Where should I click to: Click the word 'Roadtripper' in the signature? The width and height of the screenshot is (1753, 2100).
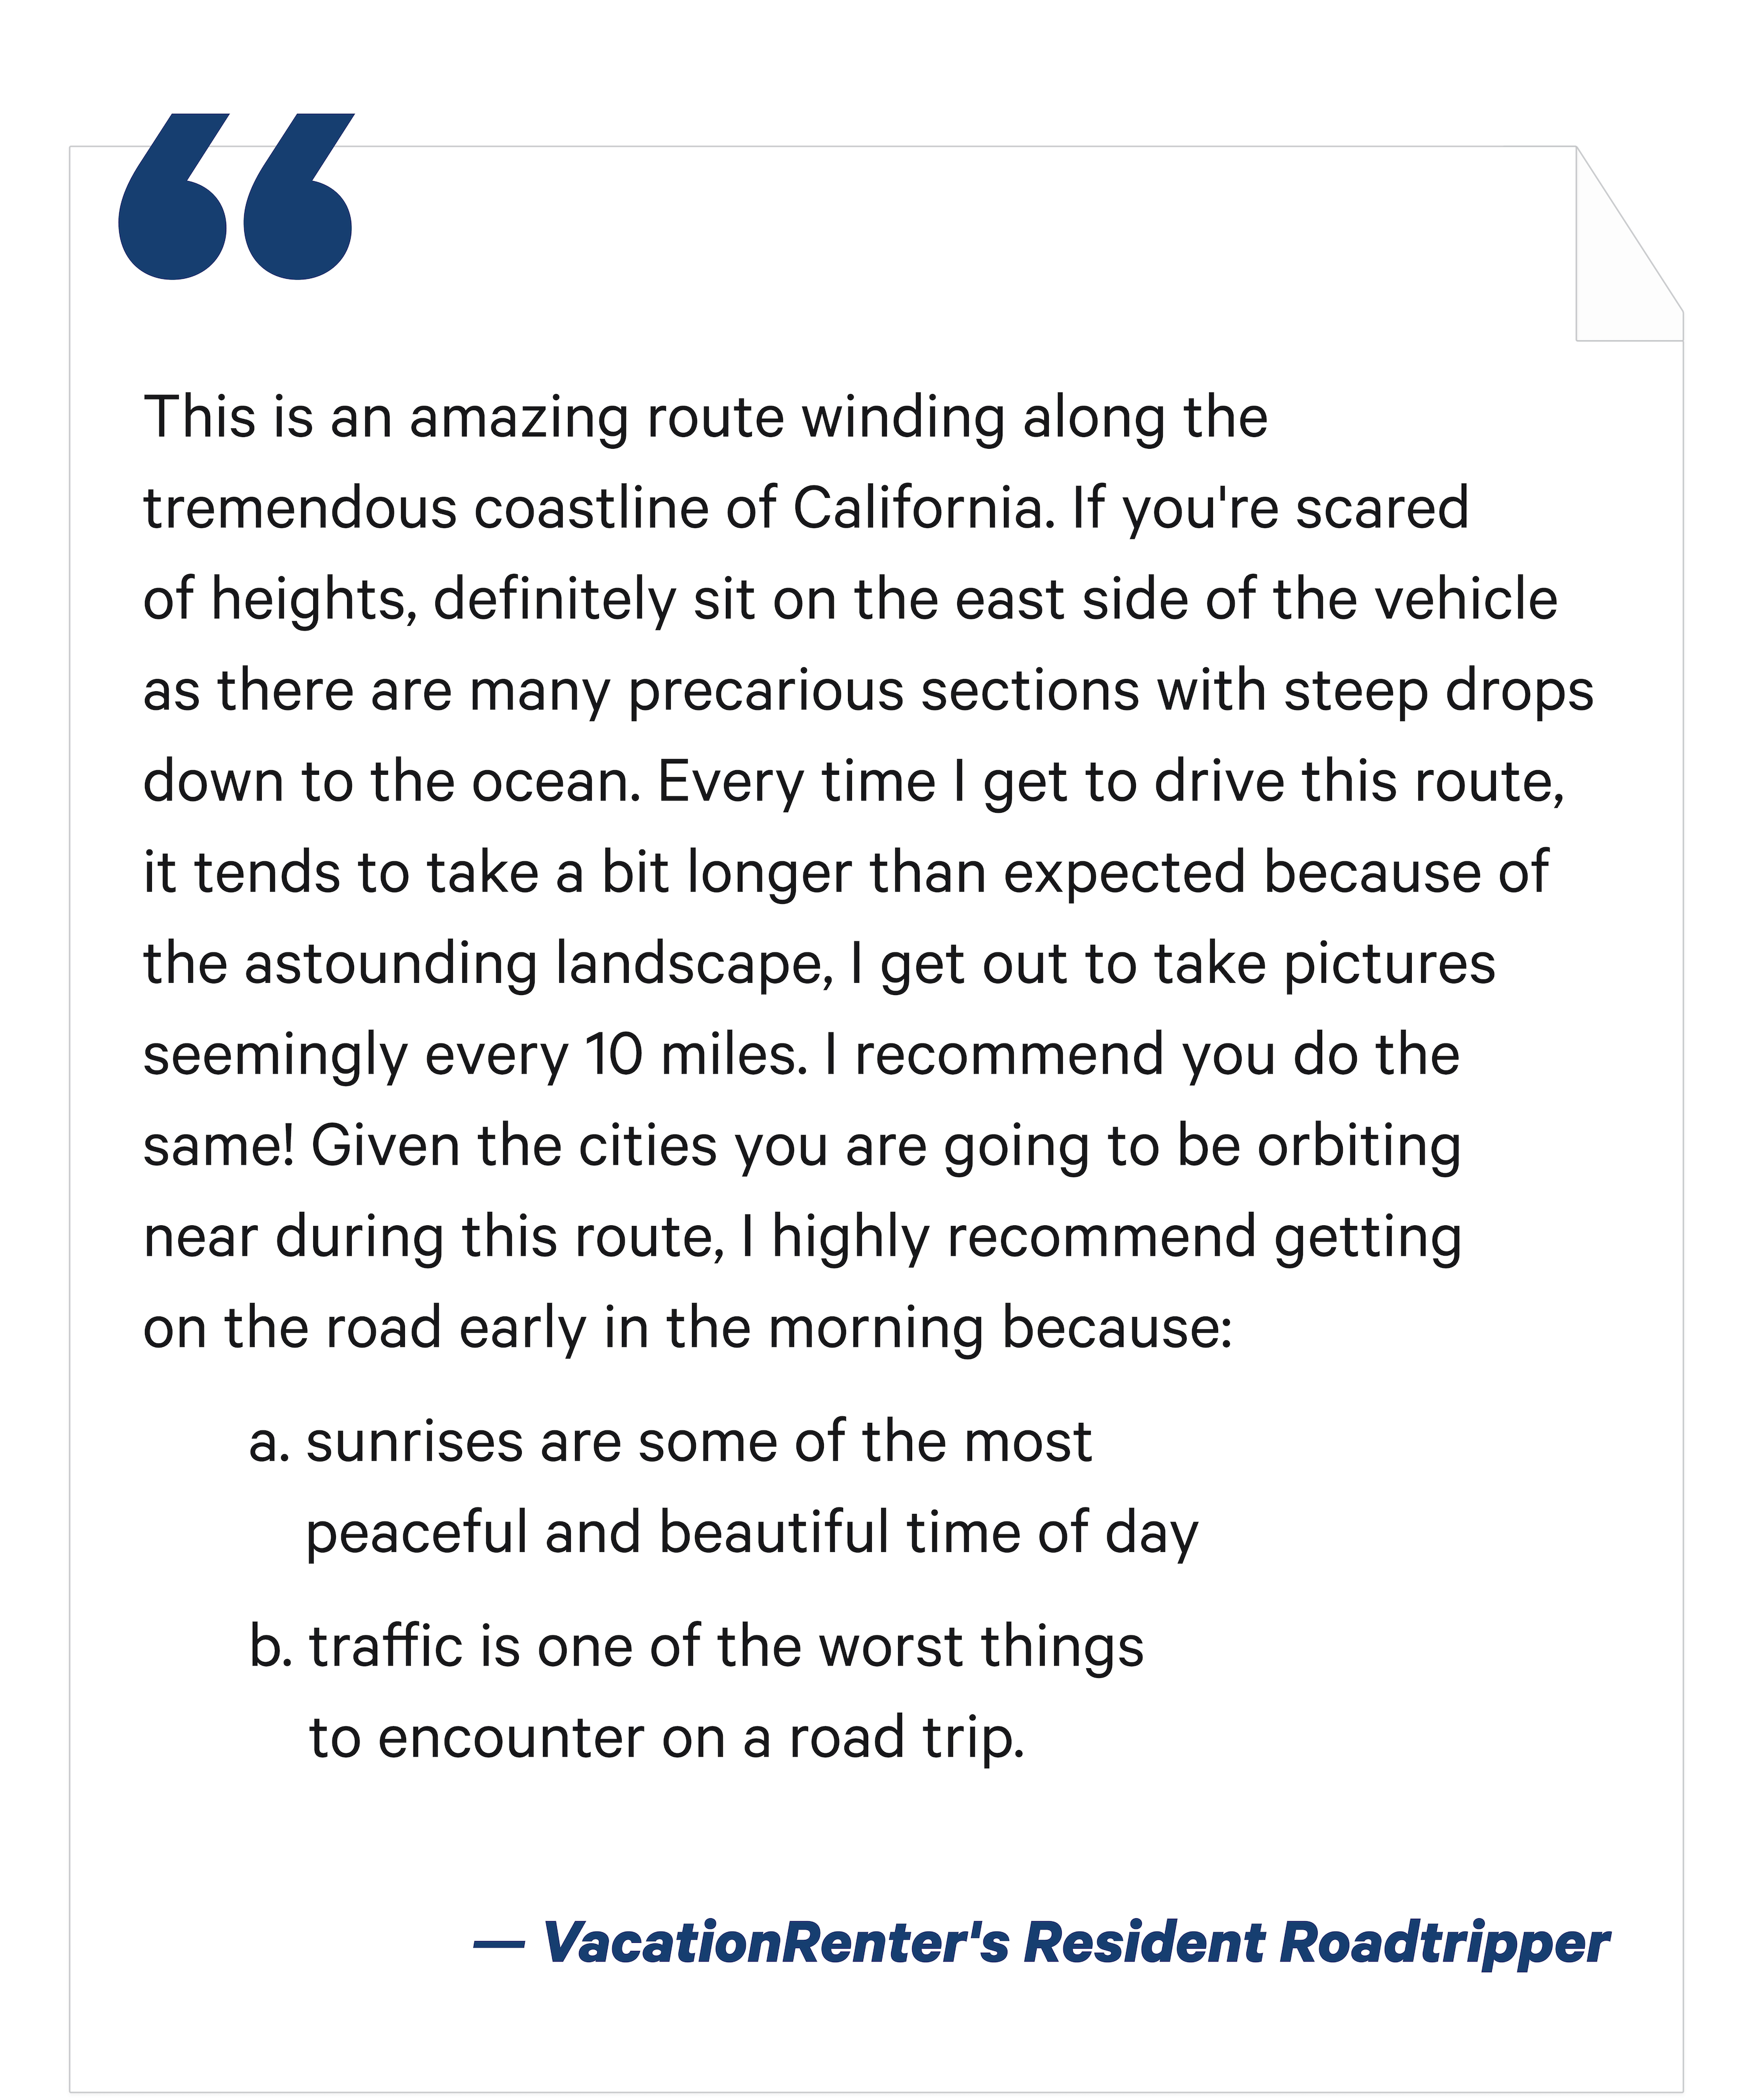click(x=1445, y=1943)
